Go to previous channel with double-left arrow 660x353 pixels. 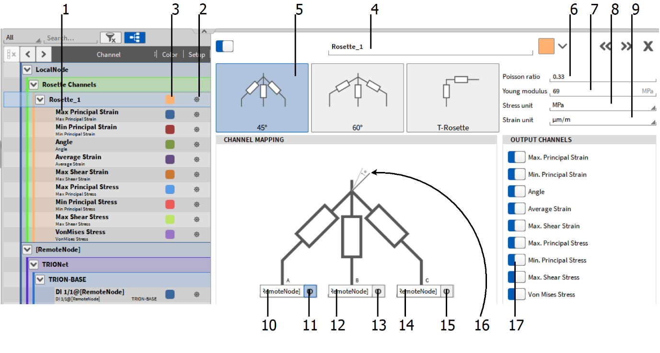[606, 46]
